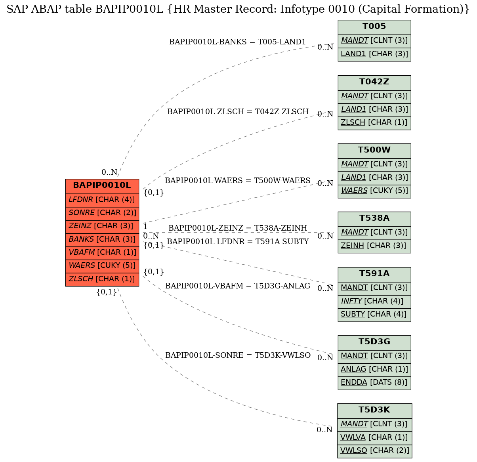Open the T042Z table header
Screen dimensions: 477x462
374,82
